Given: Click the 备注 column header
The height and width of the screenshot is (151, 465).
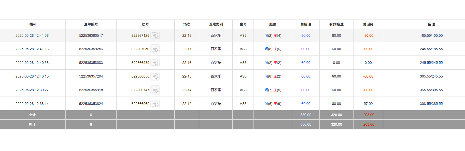Looking at the screenshot, I should pyautogui.click(x=431, y=24).
